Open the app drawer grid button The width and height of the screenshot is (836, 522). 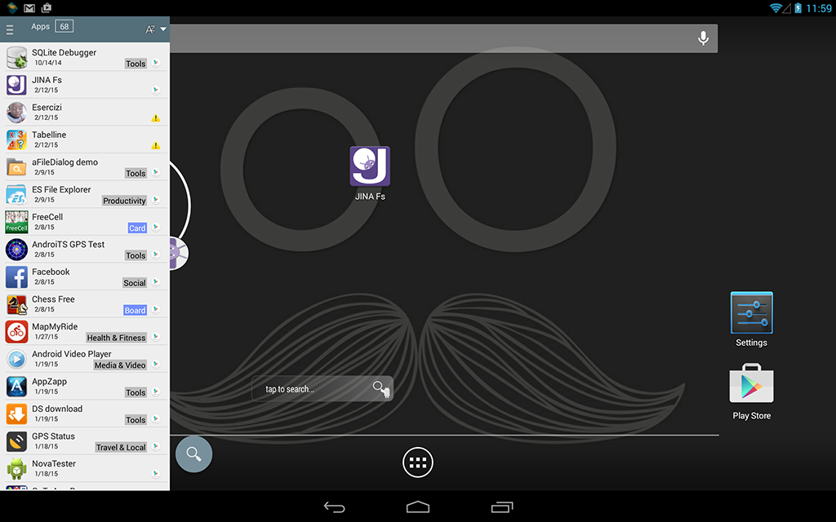click(x=417, y=462)
